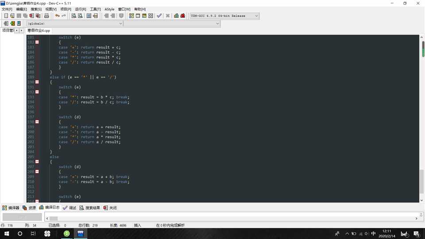Click the Open file toolbar icon
The height and width of the screenshot is (239, 425).
(x=12, y=16)
